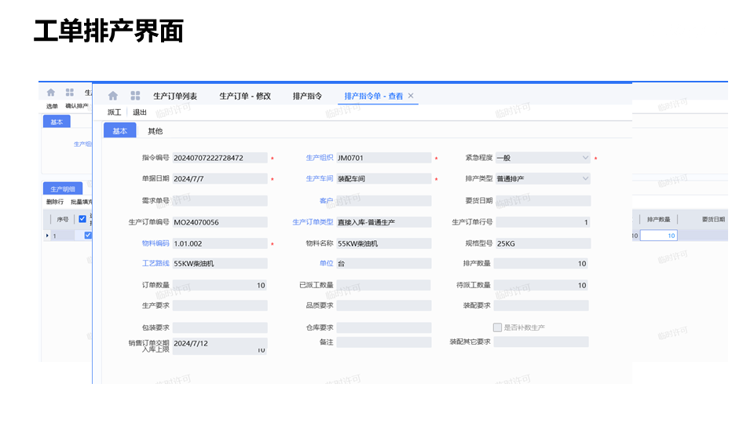
Task: Click the 排产数量 cell in background grid
Action: [x=658, y=236]
